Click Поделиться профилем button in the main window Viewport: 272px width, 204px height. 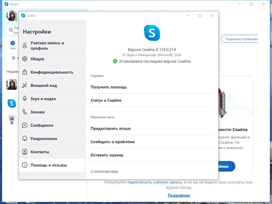[240, 39]
